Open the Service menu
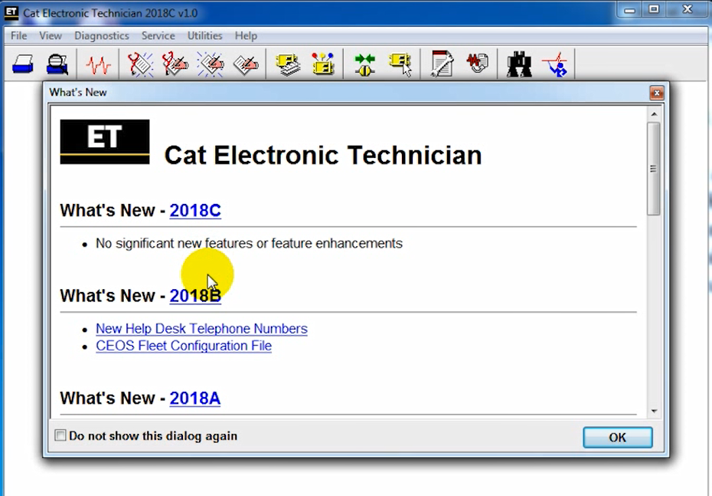 (158, 36)
